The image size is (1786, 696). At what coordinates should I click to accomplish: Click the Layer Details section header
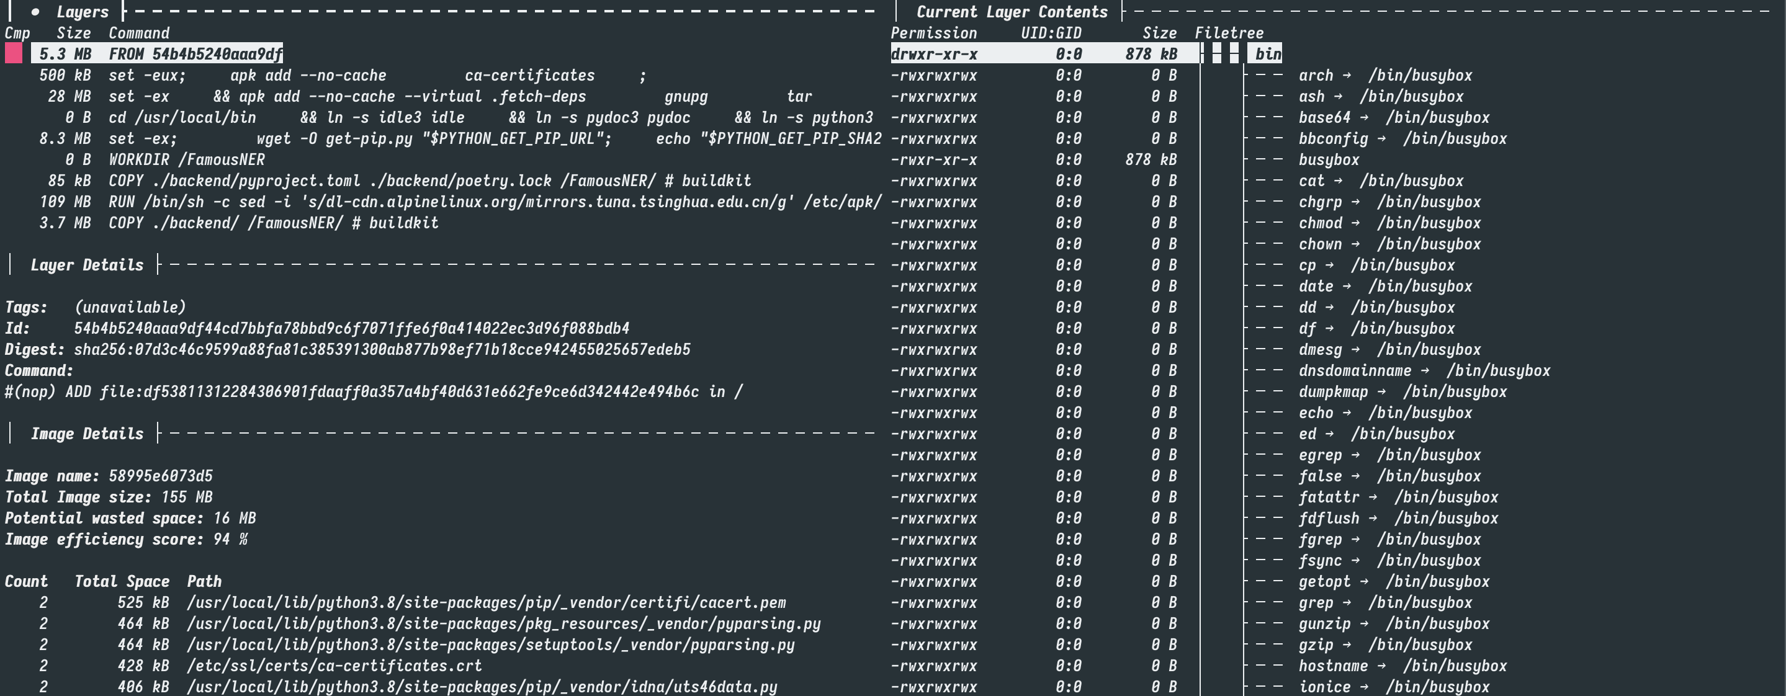(87, 265)
